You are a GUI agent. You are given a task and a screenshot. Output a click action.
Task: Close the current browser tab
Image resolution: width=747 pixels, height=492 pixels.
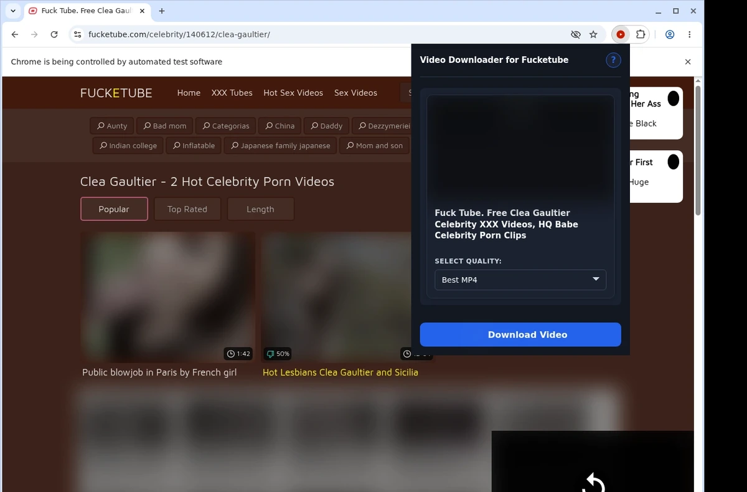[141, 11]
